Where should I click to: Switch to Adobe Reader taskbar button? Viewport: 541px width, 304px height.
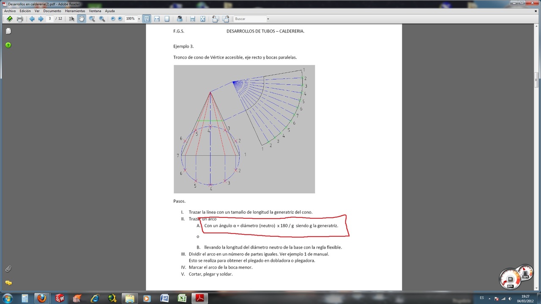tap(199, 299)
